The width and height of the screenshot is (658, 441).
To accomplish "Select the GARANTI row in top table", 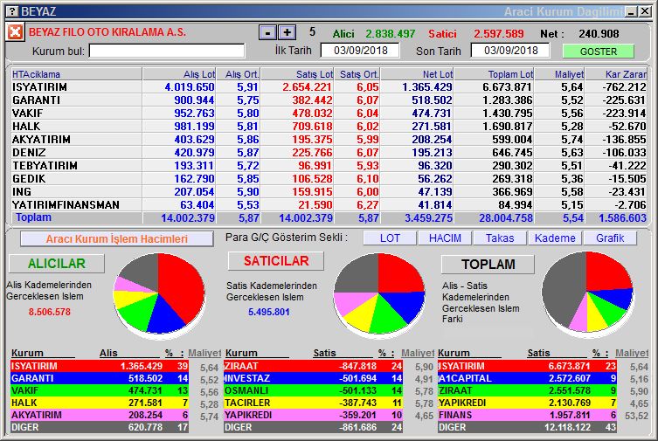I will pos(329,100).
